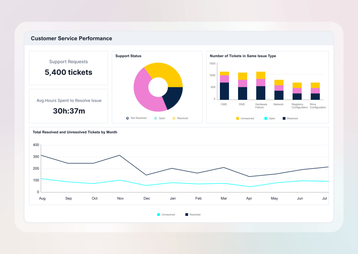Screen dimensions: 358x254
Task: Click the navy portion of Wins Configuration bar
Action: point(315,97)
